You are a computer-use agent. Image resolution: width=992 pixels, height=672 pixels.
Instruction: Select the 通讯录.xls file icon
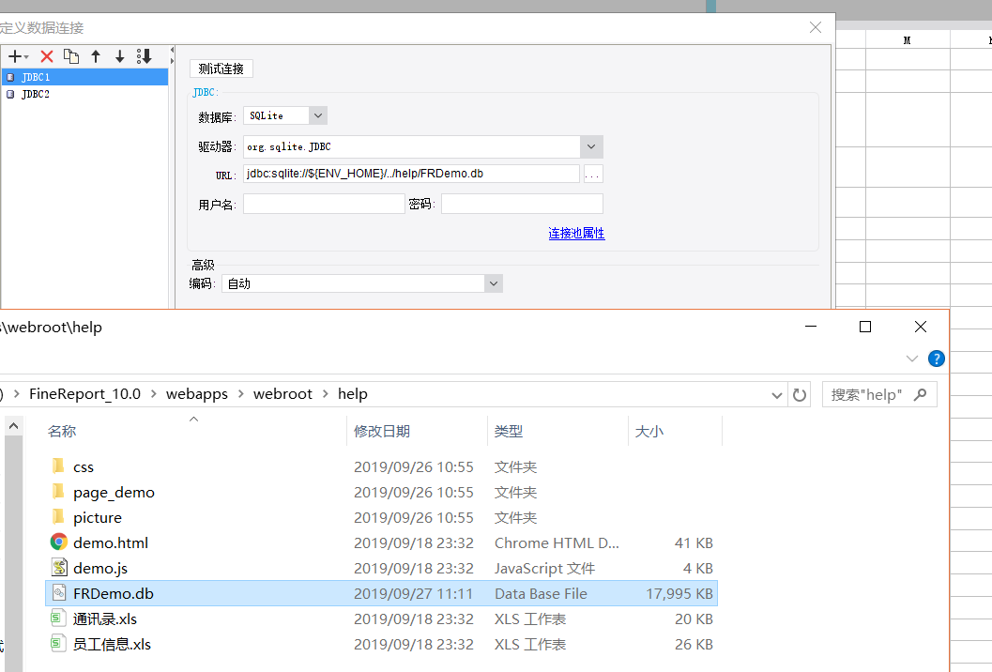point(59,619)
